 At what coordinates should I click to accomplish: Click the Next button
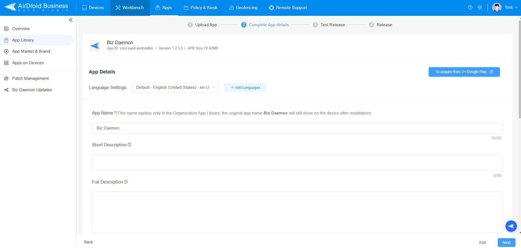pos(506,242)
